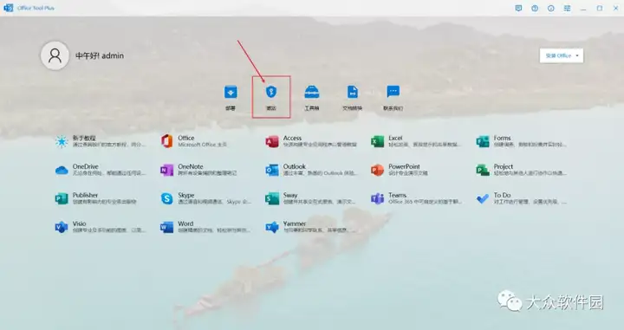Launch the Word app entry
Image resolution: width=624 pixels, height=330 pixels.
click(x=205, y=227)
